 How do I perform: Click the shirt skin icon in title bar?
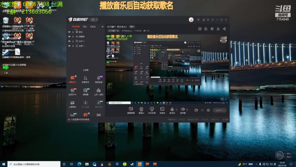(208, 19)
